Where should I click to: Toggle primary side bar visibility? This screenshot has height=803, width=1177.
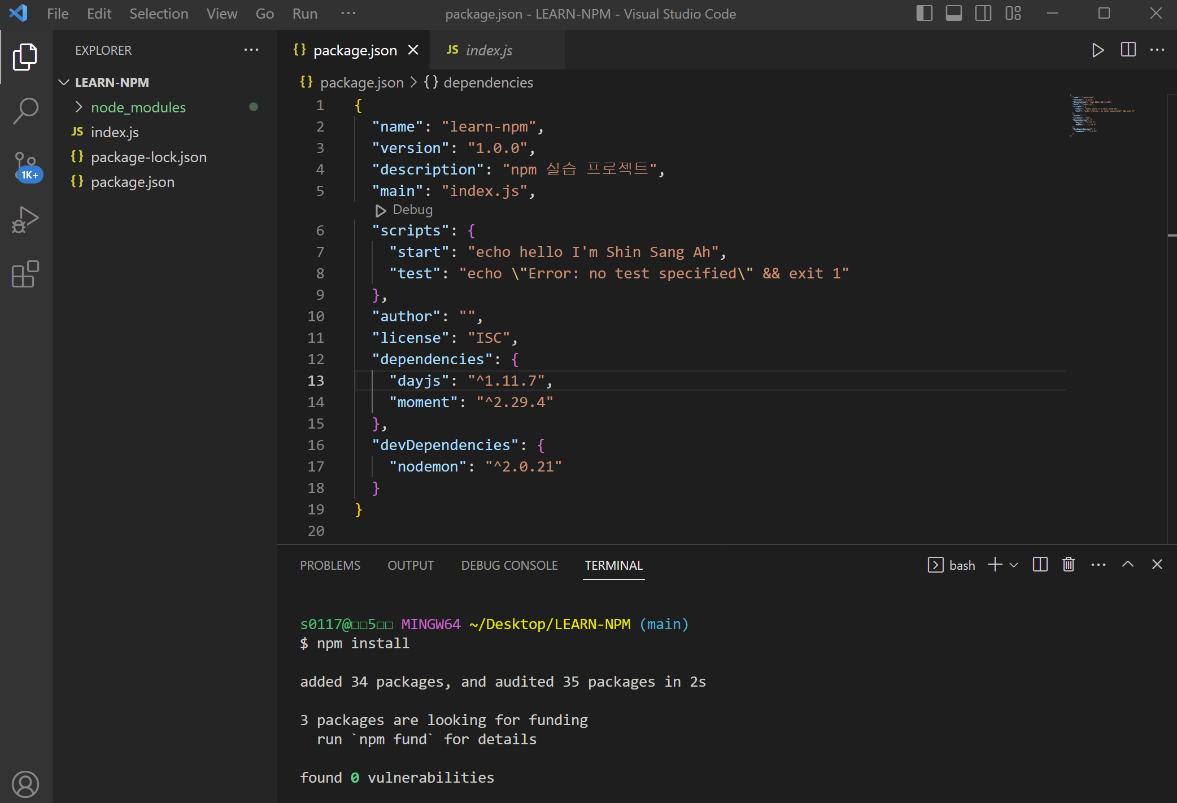coord(924,14)
